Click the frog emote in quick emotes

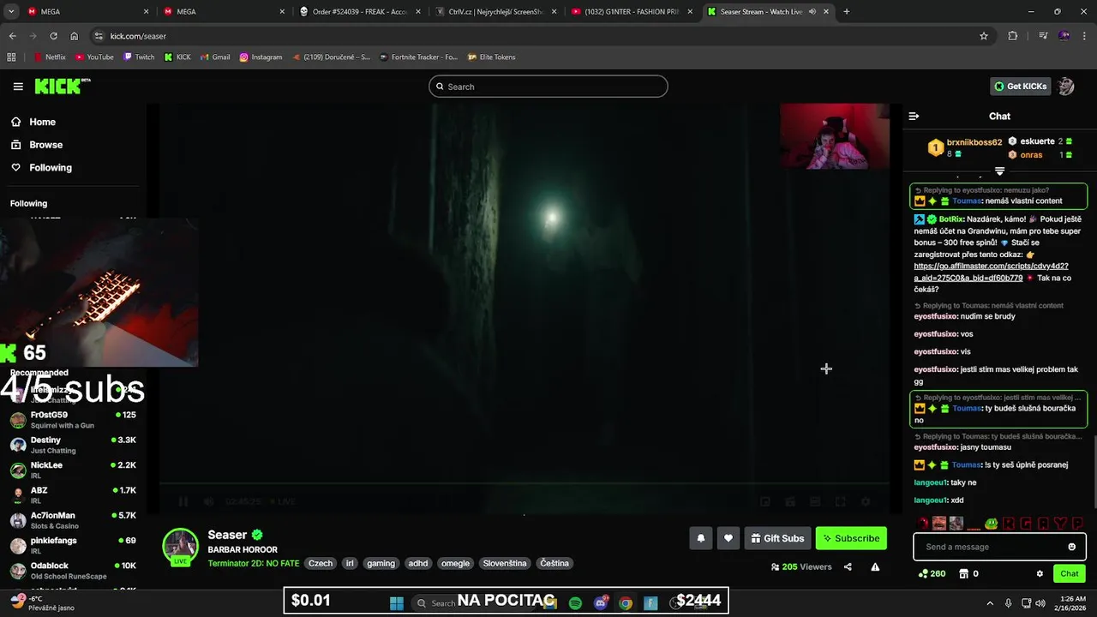(x=992, y=523)
